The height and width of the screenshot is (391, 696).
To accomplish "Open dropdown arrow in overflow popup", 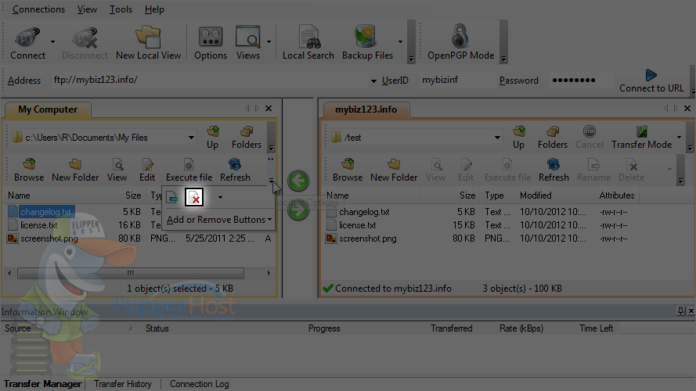I will (220, 197).
